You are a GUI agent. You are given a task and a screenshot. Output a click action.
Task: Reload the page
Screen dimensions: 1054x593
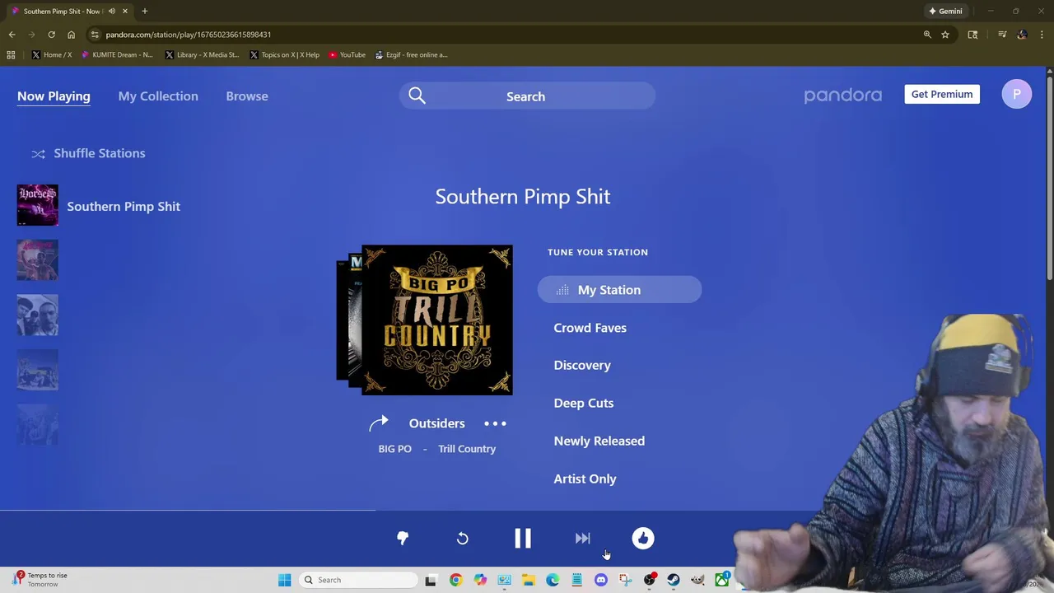click(x=51, y=35)
